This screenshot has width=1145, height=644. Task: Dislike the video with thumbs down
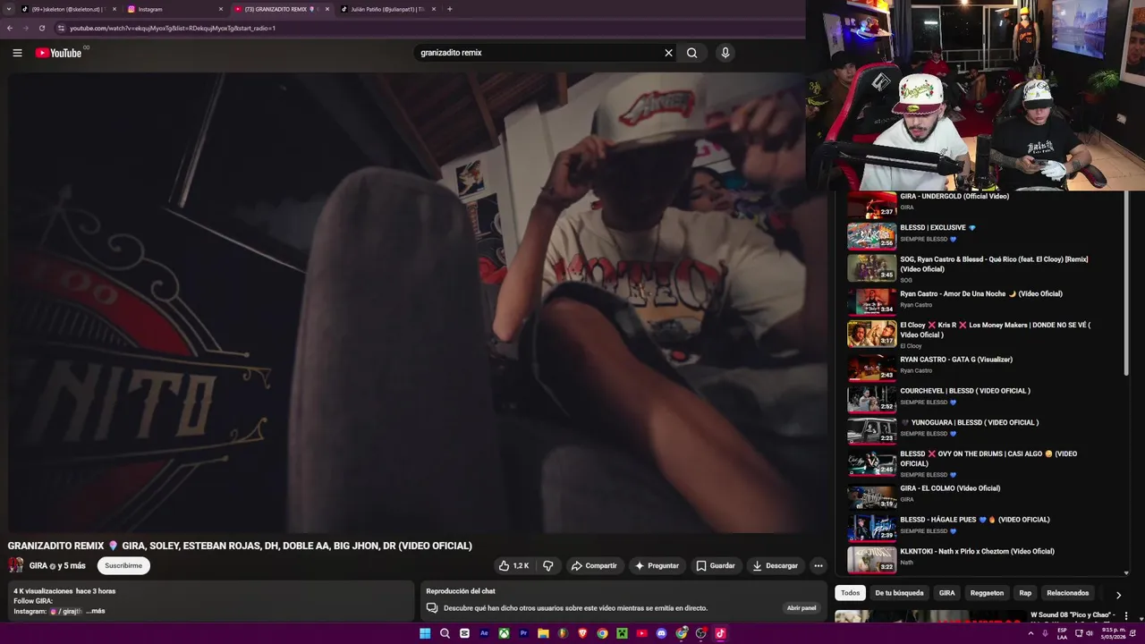click(x=548, y=565)
